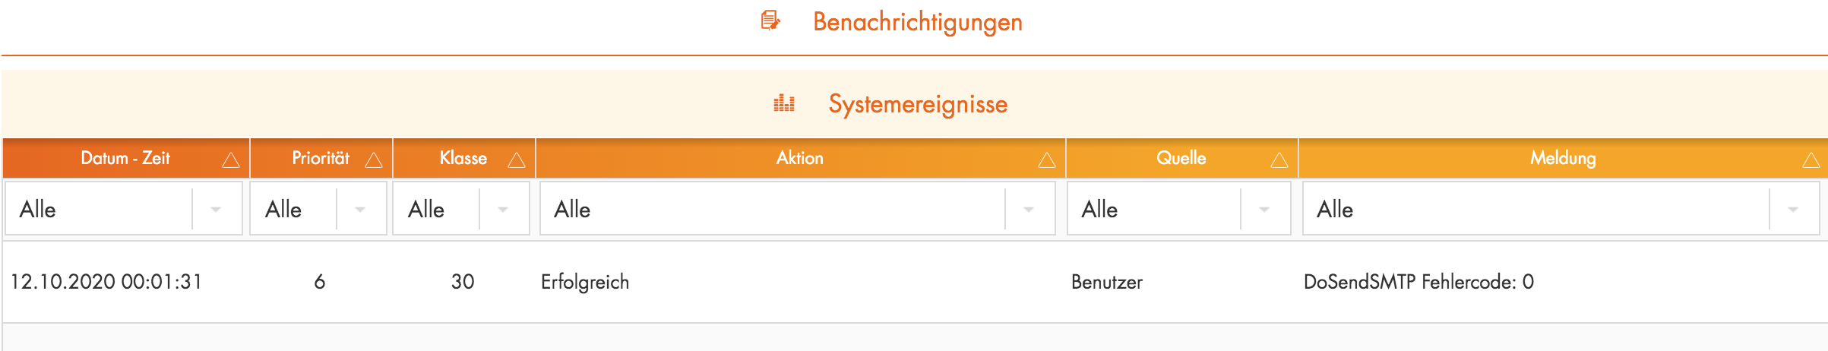Click the Benachrichtigungen notes icon
The width and height of the screenshot is (1828, 351).
(770, 21)
